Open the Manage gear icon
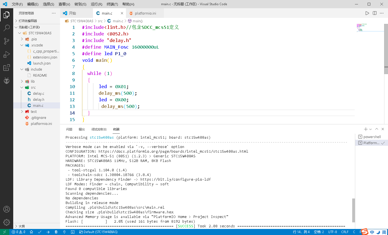The image size is (388, 235). pyautogui.click(x=7, y=222)
